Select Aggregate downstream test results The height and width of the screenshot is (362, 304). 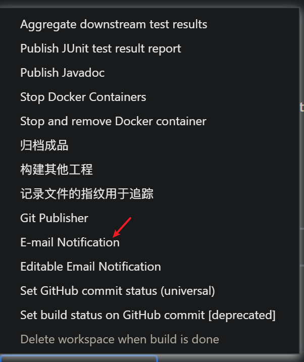click(114, 24)
